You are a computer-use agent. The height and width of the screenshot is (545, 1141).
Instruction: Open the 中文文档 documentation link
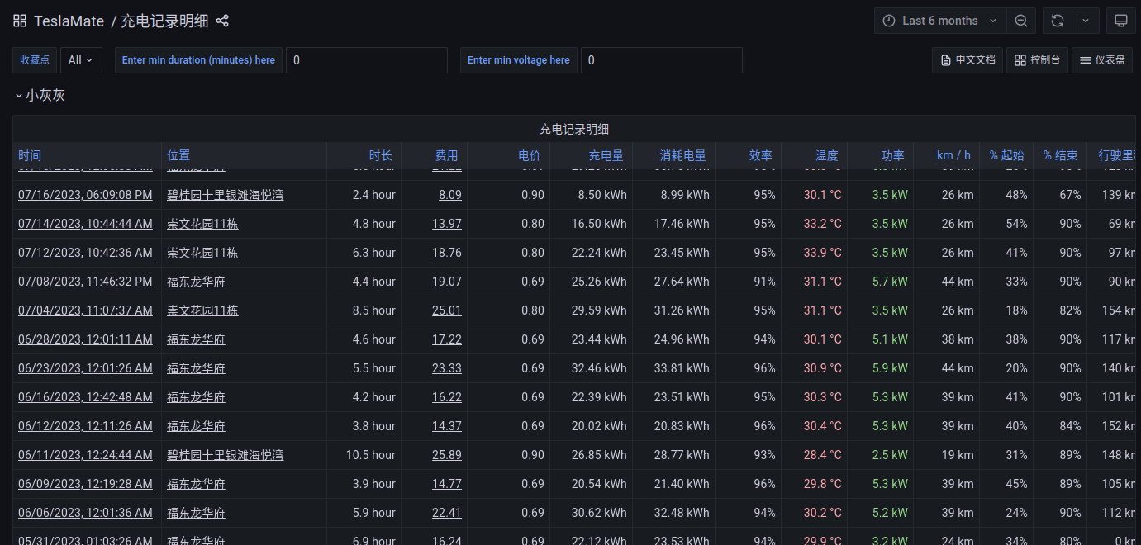point(967,60)
